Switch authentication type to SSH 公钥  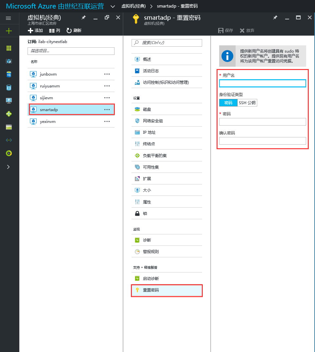click(x=247, y=103)
